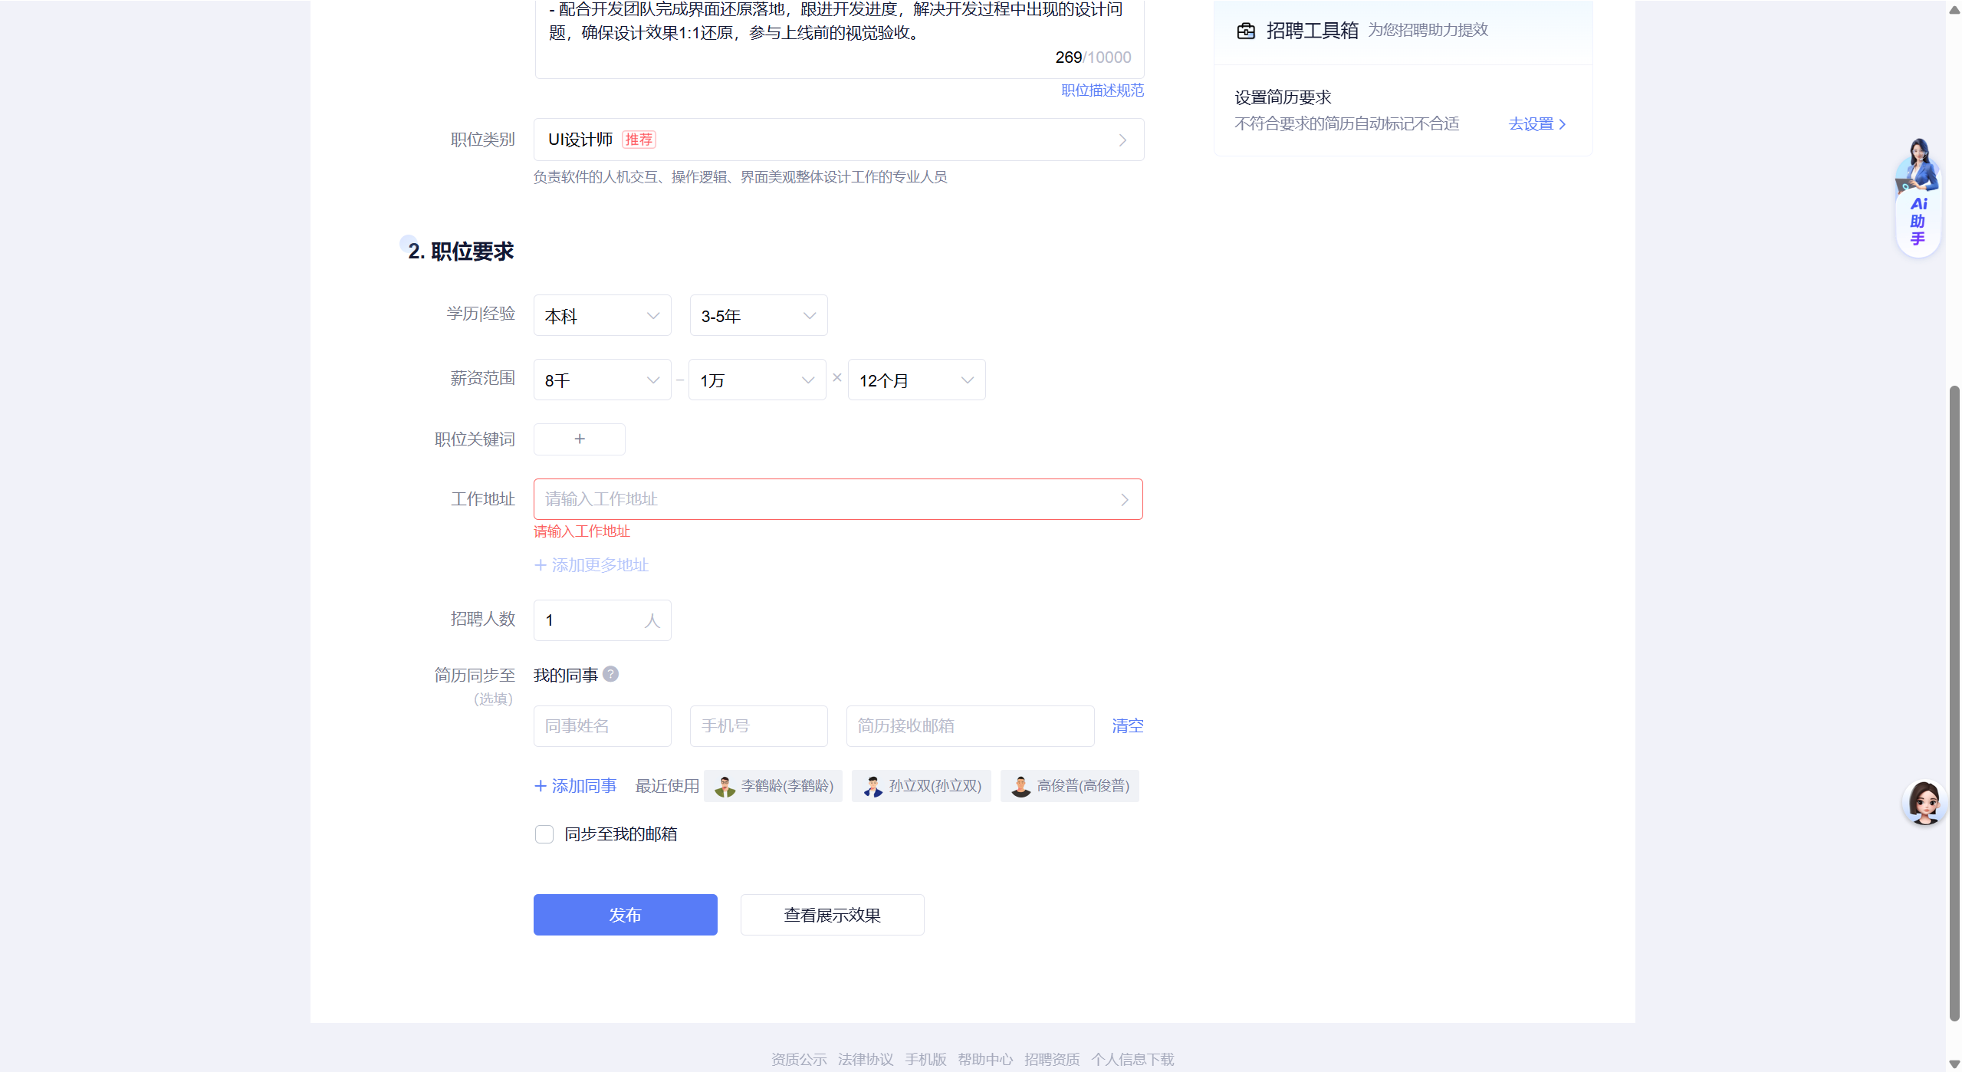
Task: Select recent colleague 李鹤龄 avatar chip
Action: (773, 786)
